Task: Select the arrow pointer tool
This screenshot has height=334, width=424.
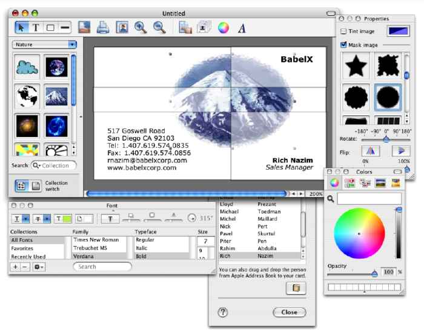Action: pyautogui.click(x=21, y=27)
